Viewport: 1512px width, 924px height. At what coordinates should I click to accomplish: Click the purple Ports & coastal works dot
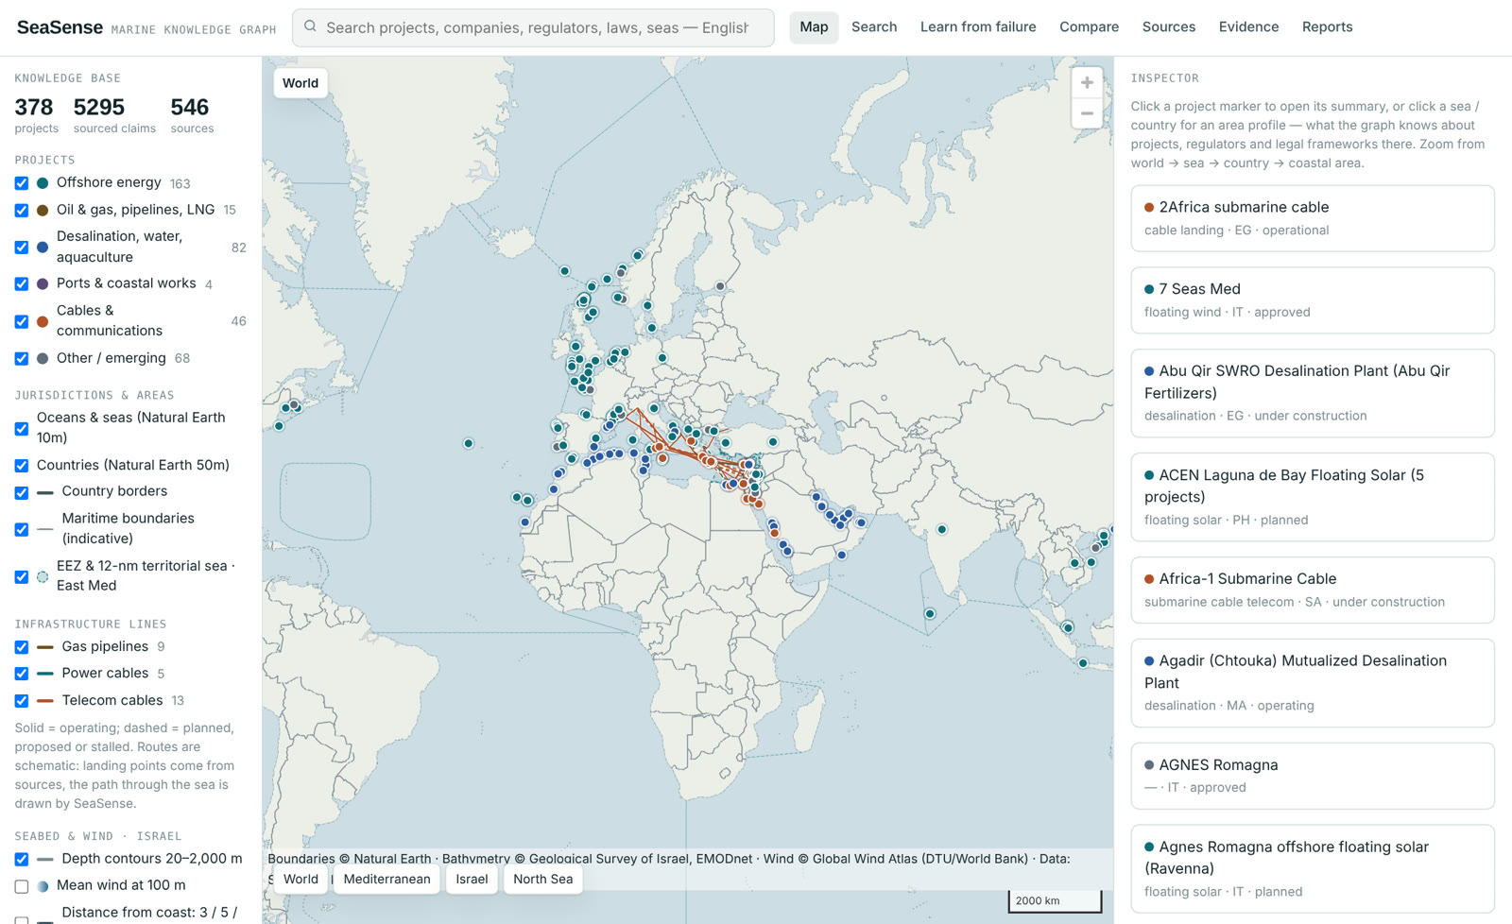pos(43,283)
